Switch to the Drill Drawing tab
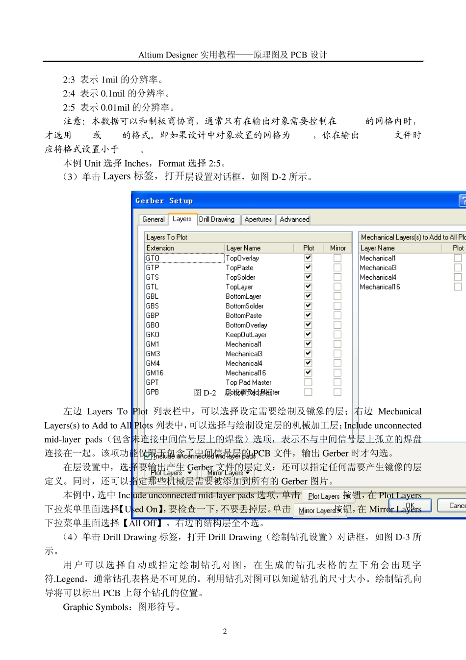The width and height of the screenshot is (466, 660). click(x=216, y=219)
